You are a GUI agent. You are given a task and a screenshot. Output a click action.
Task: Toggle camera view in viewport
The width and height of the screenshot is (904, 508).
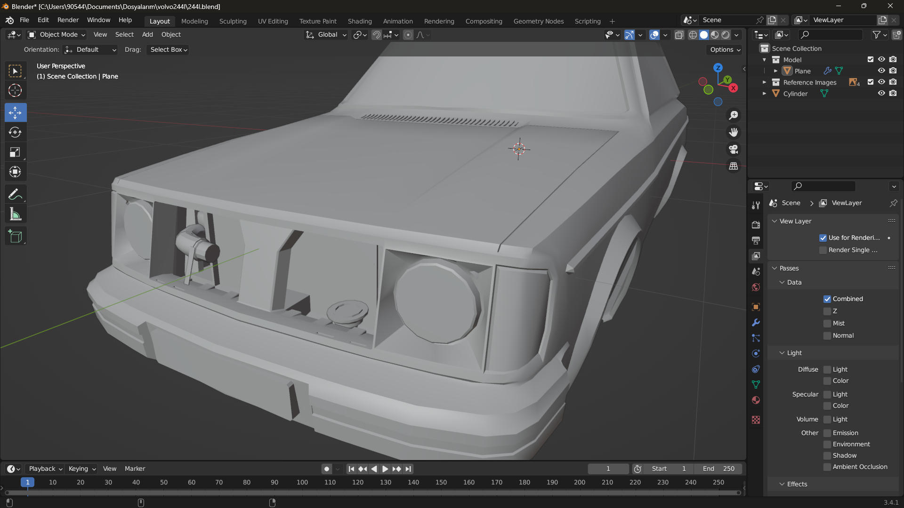[734, 150]
